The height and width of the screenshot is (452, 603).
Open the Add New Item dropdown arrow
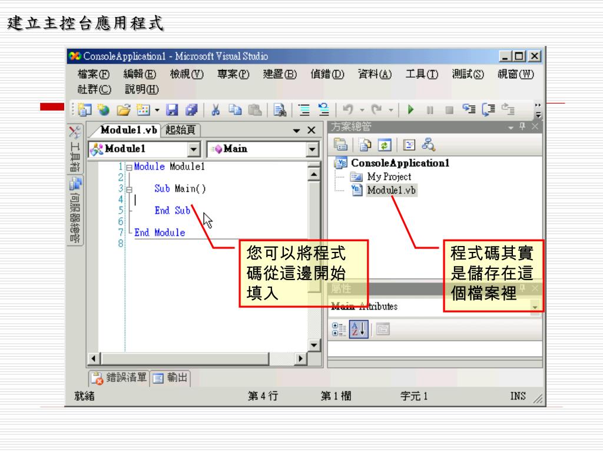pos(157,110)
